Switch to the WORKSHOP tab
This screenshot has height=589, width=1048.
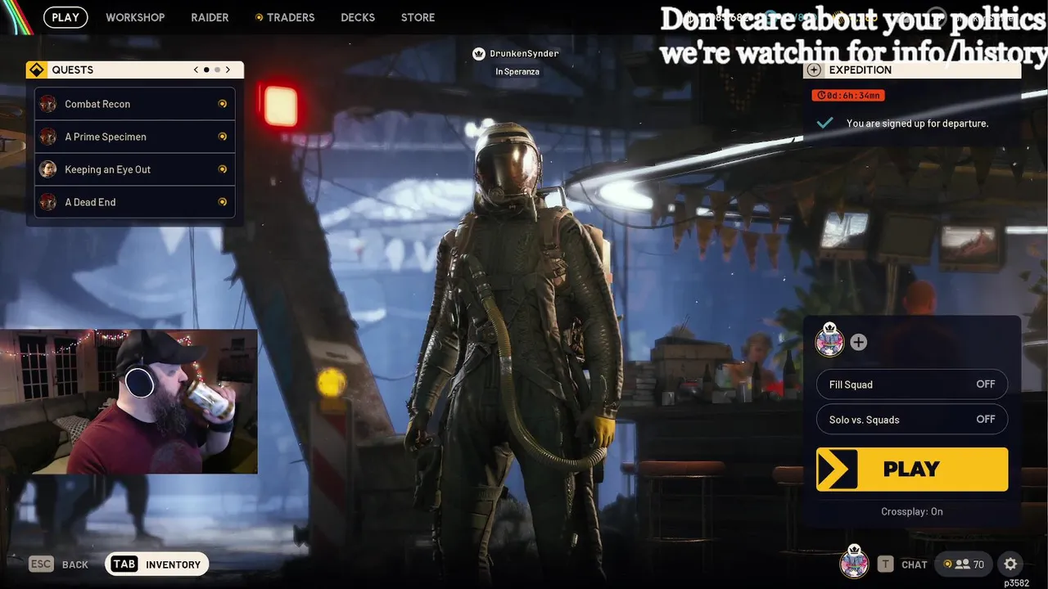point(135,17)
